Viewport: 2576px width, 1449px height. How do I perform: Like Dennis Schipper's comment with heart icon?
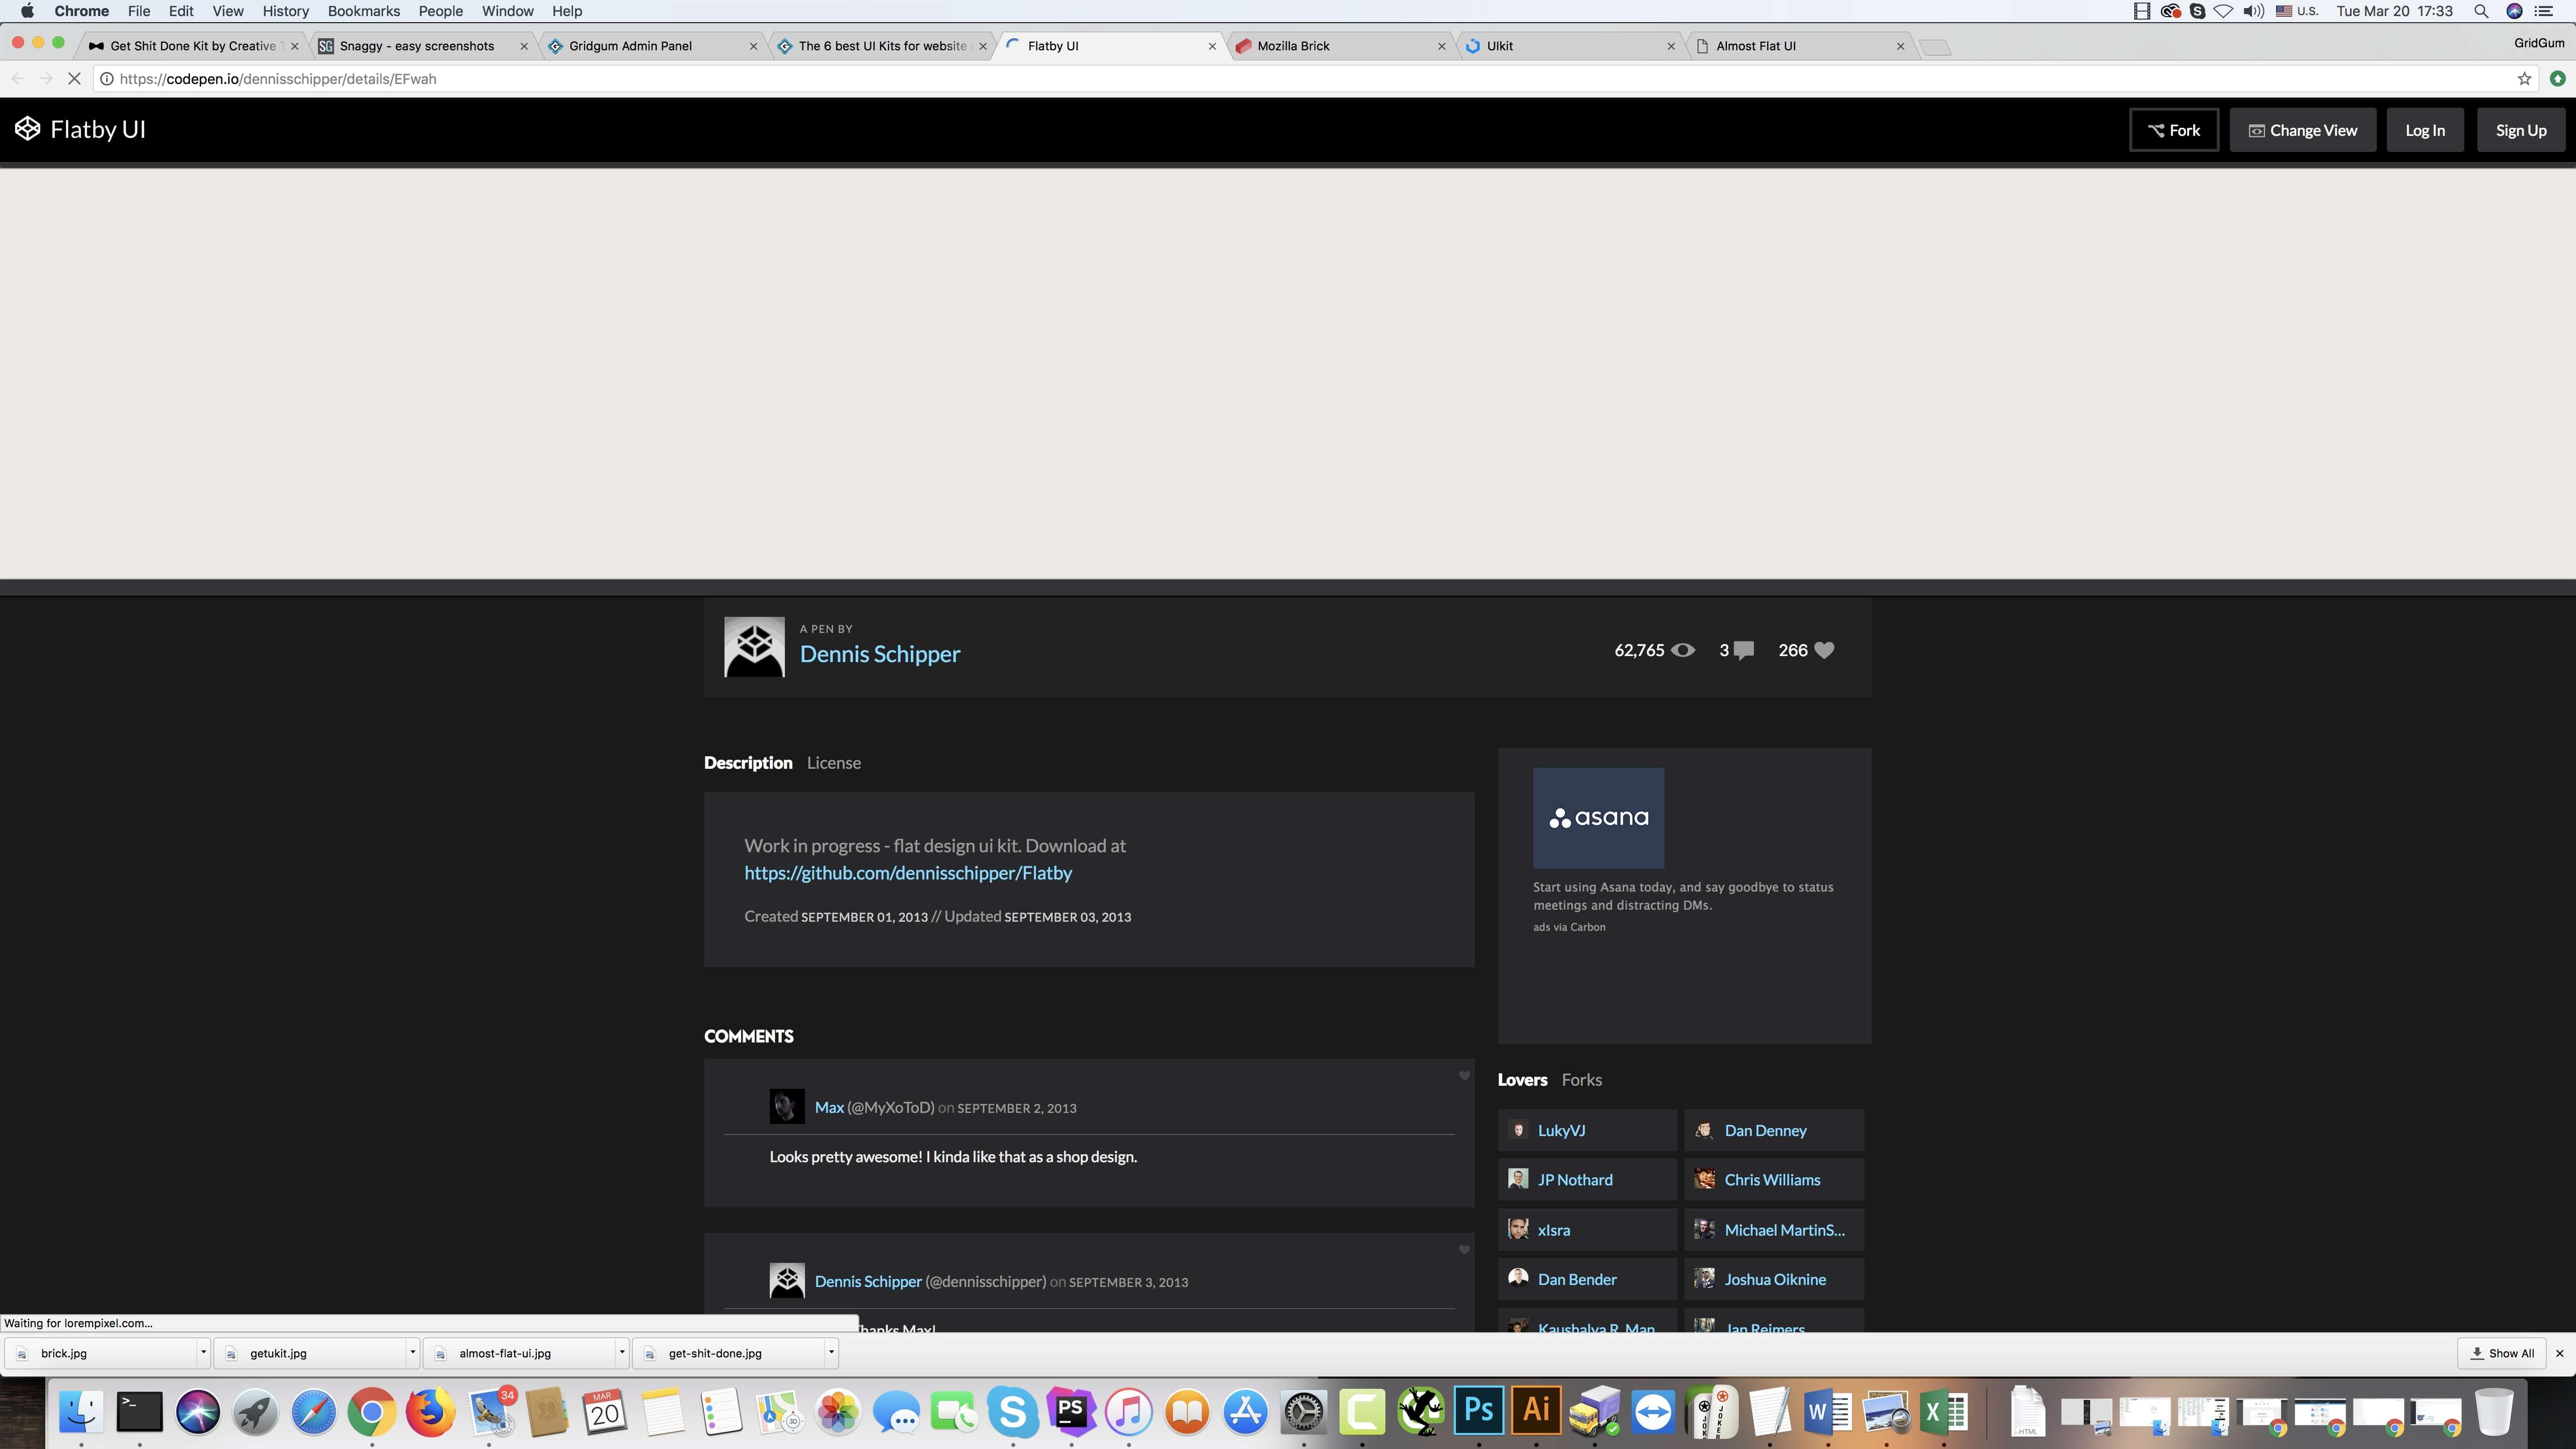pyautogui.click(x=1464, y=1250)
